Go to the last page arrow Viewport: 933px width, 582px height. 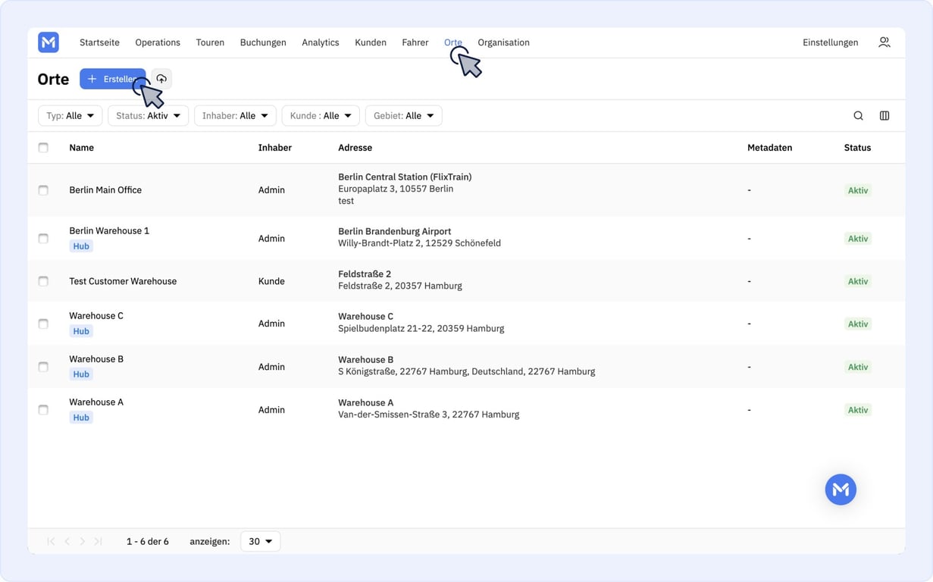(x=99, y=541)
